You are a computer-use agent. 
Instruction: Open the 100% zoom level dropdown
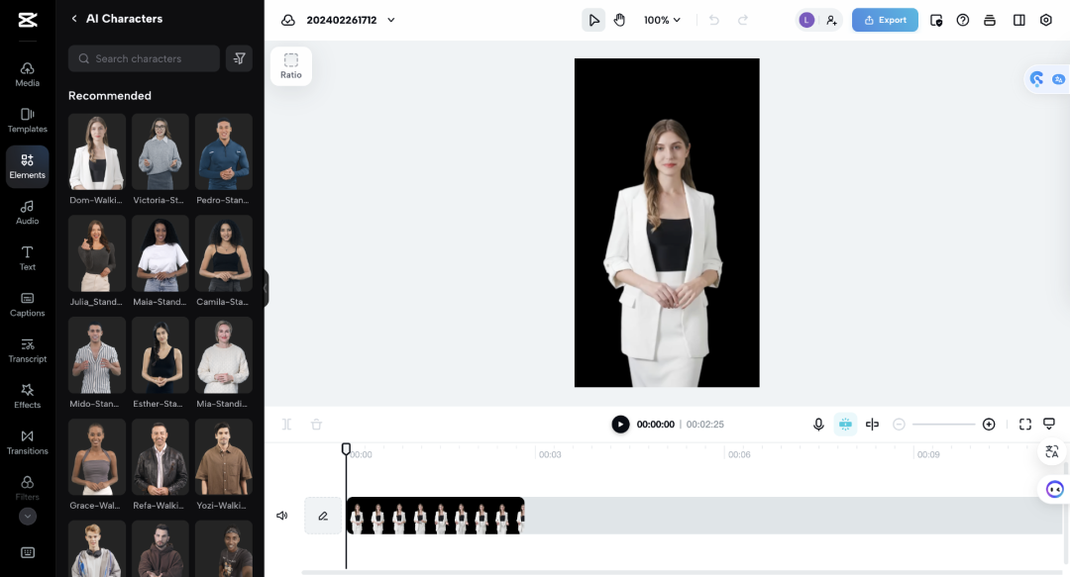(663, 20)
